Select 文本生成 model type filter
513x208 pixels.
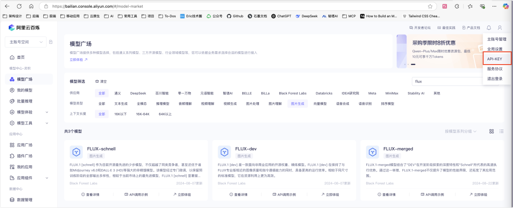click(x=121, y=104)
